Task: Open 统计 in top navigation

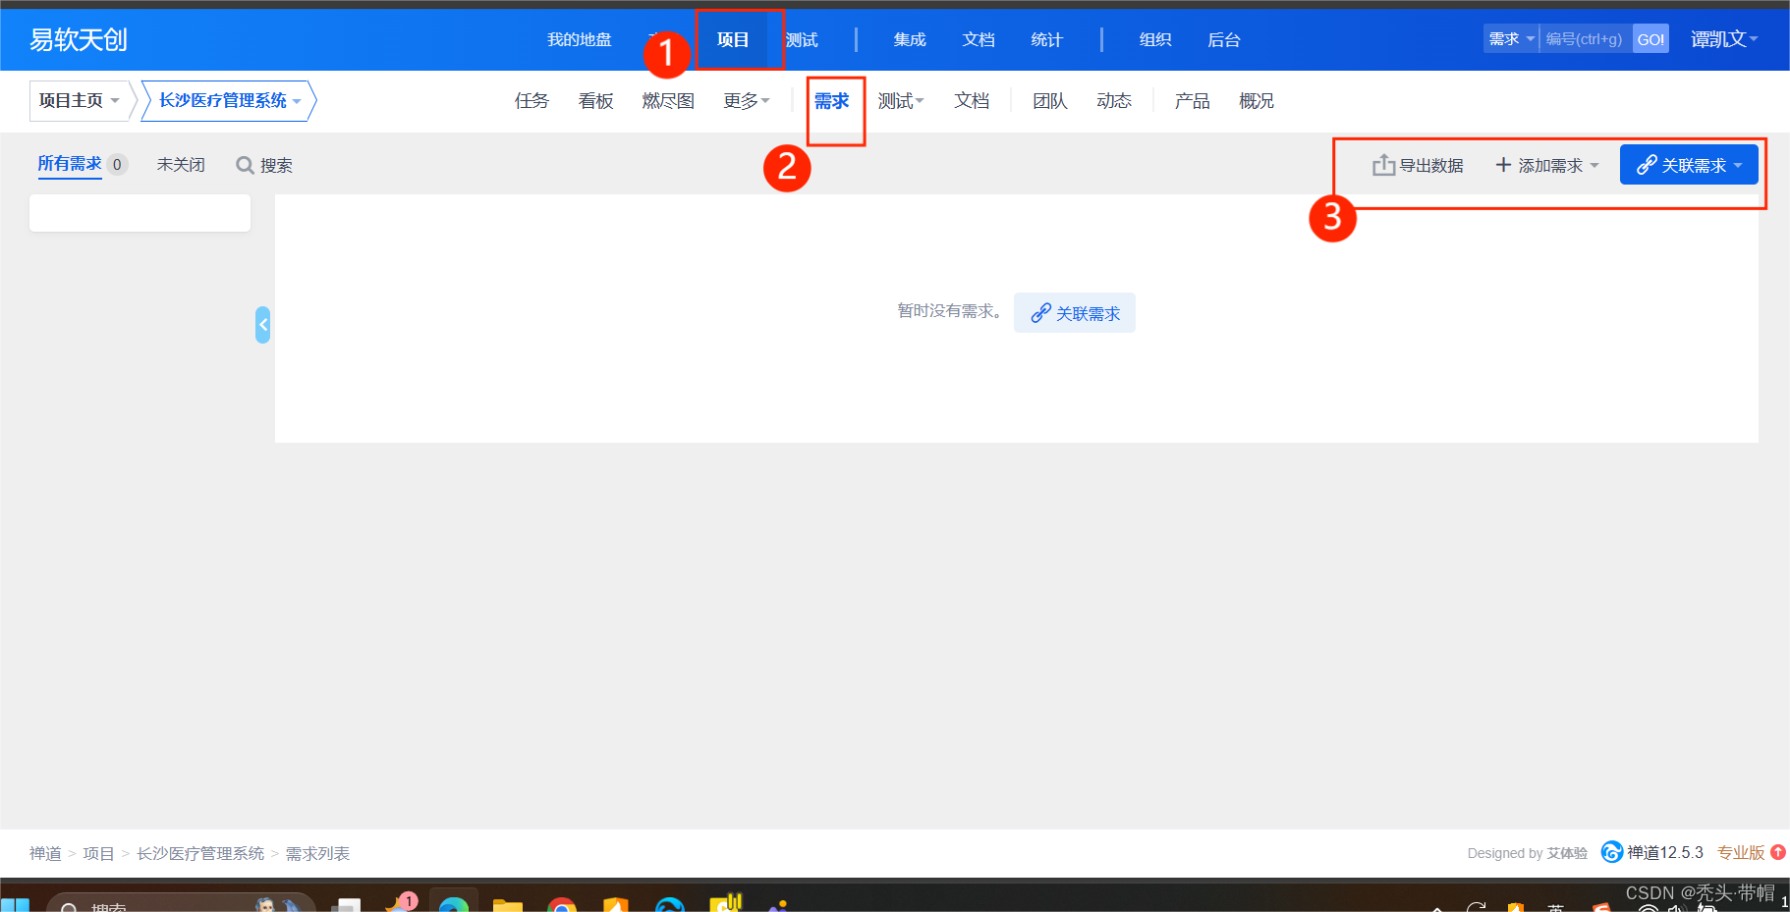Action: 1047,40
